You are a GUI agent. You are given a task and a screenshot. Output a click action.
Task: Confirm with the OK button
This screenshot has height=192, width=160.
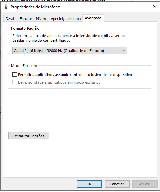(89, 184)
